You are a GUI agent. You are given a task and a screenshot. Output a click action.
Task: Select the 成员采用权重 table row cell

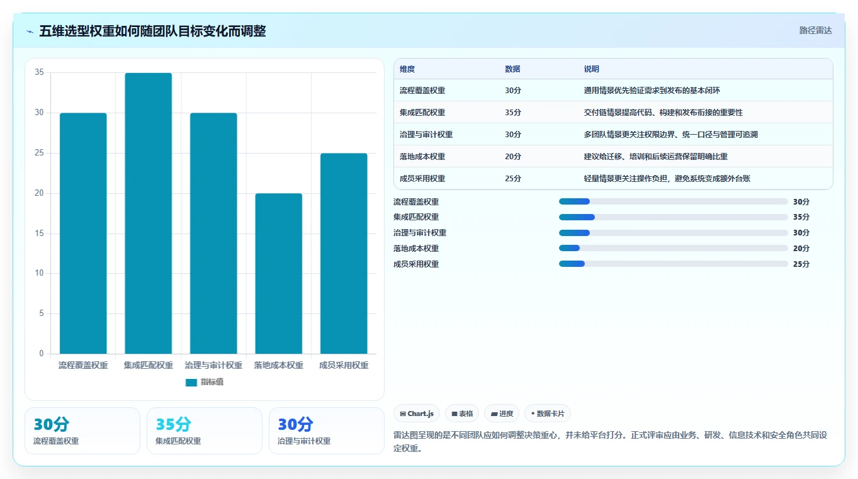click(422, 179)
